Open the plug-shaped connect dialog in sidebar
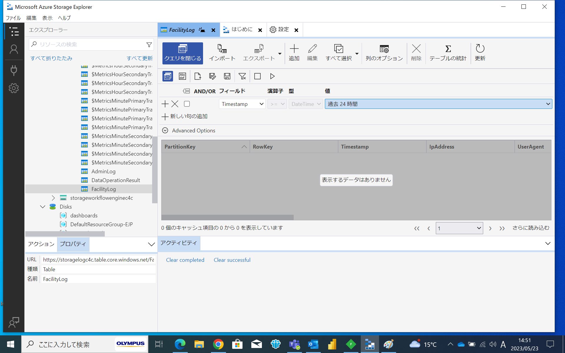The height and width of the screenshot is (353, 565). point(14,70)
